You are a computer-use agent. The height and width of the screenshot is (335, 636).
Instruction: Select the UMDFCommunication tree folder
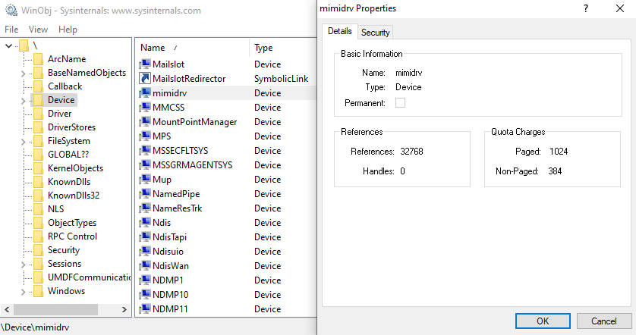click(x=89, y=277)
